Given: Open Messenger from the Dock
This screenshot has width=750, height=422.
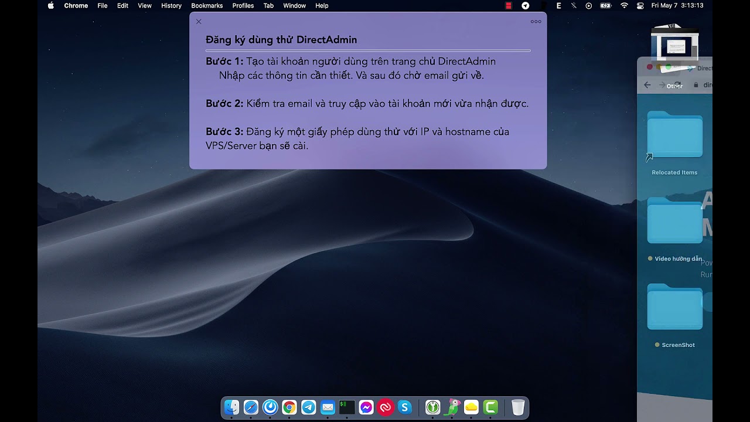Looking at the screenshot, I should point(366,407).
